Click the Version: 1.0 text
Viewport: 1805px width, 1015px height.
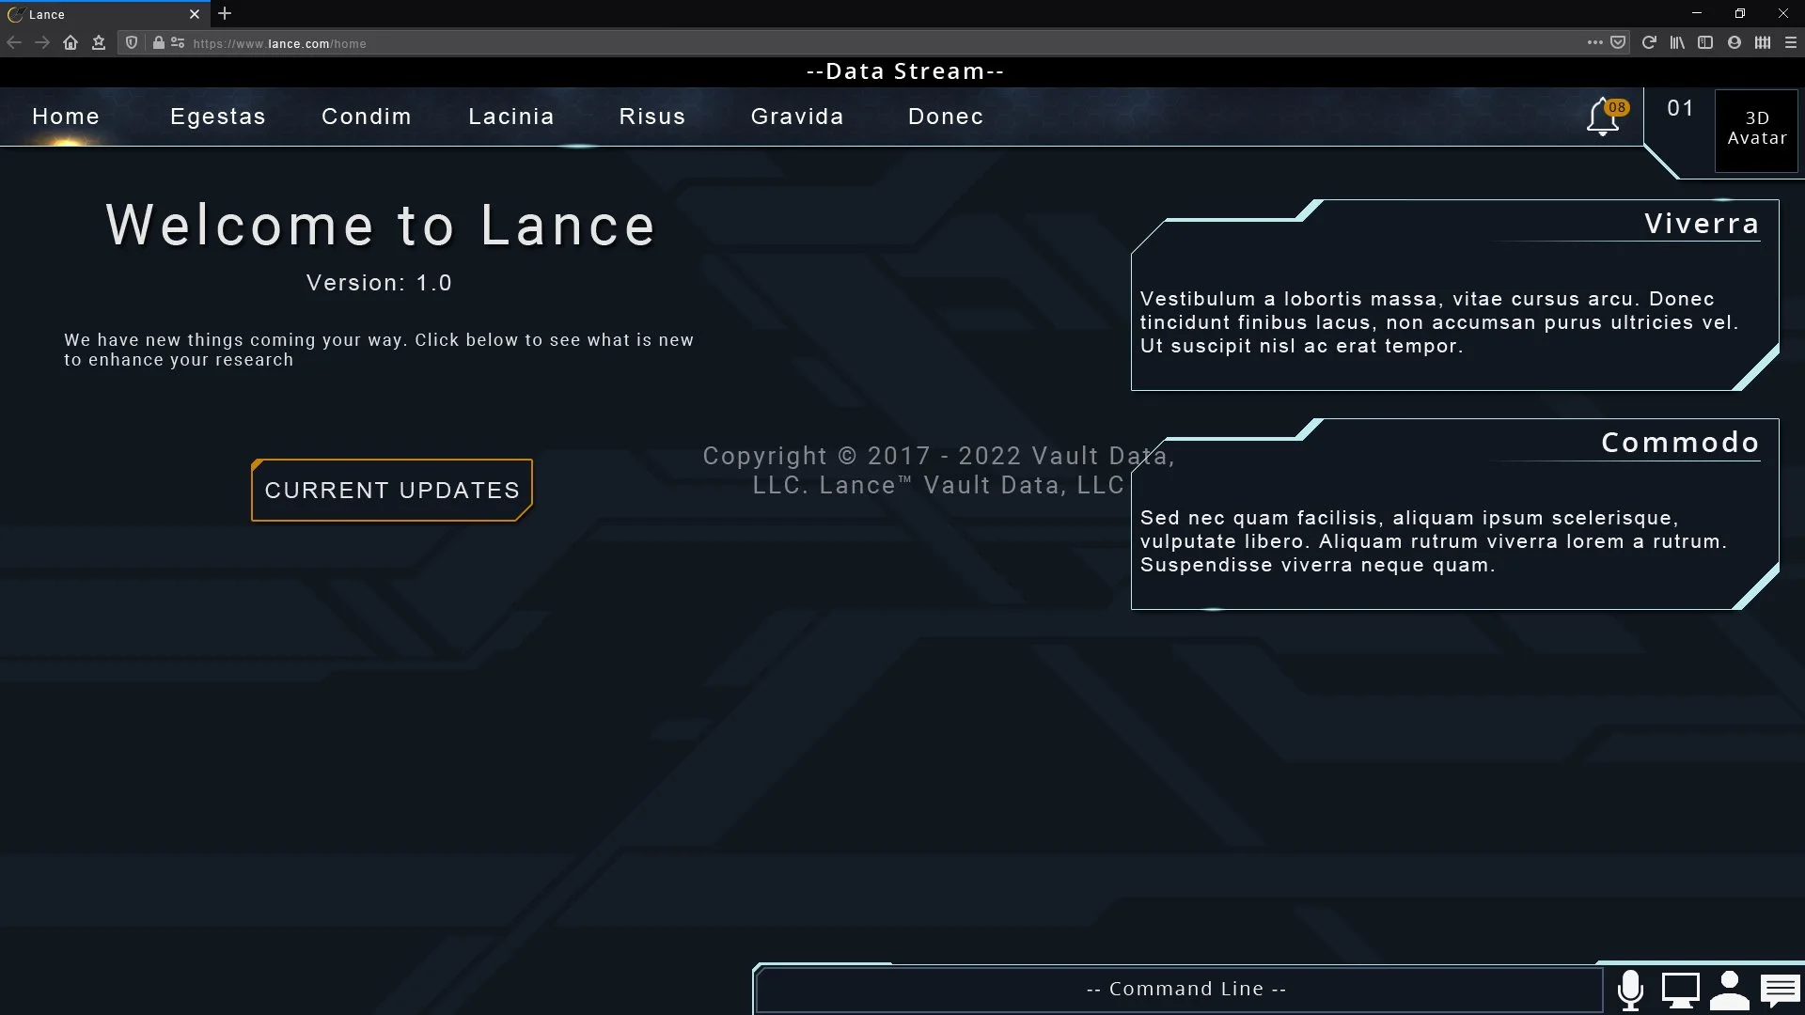coord(379,283)
